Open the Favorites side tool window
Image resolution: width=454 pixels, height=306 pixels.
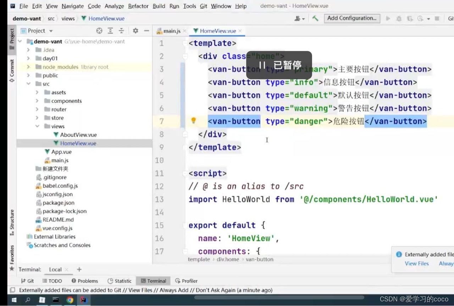pos(12,258)
